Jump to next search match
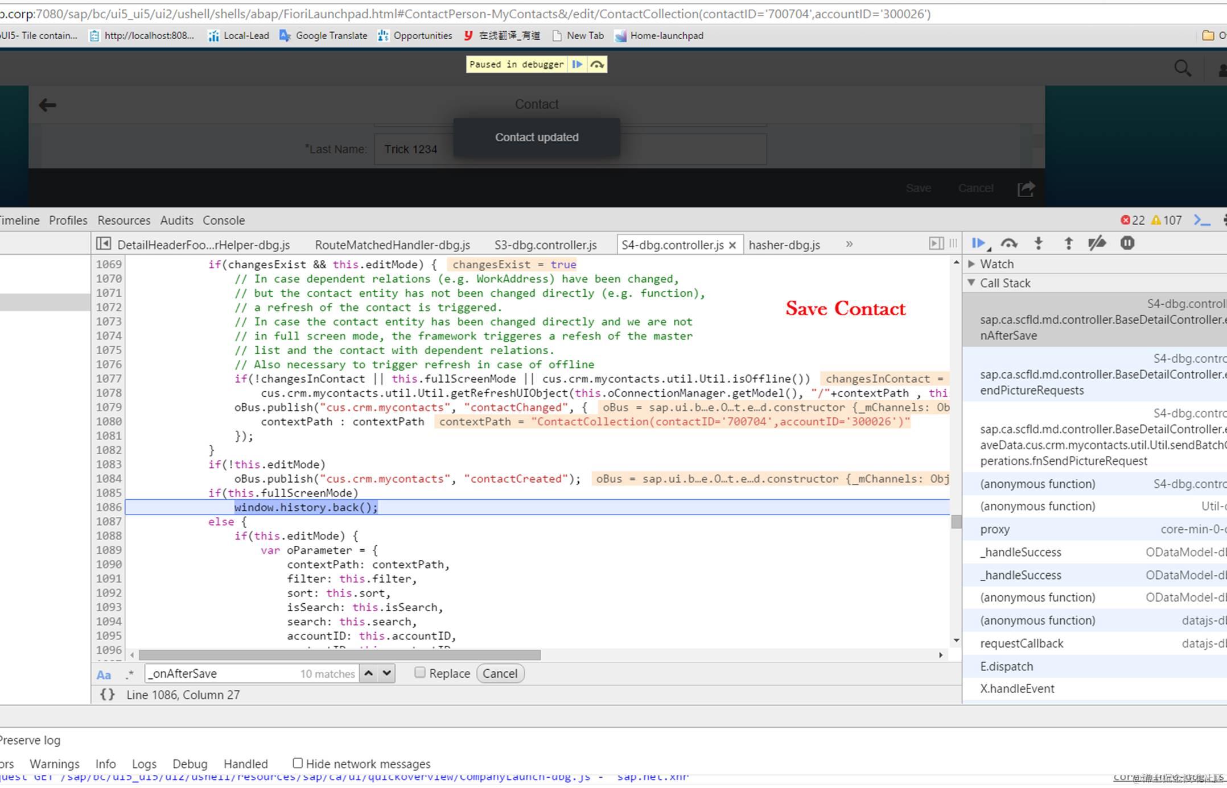Image resolution: width=1227 pixels, height=788 pixels. tap(387, 674)
